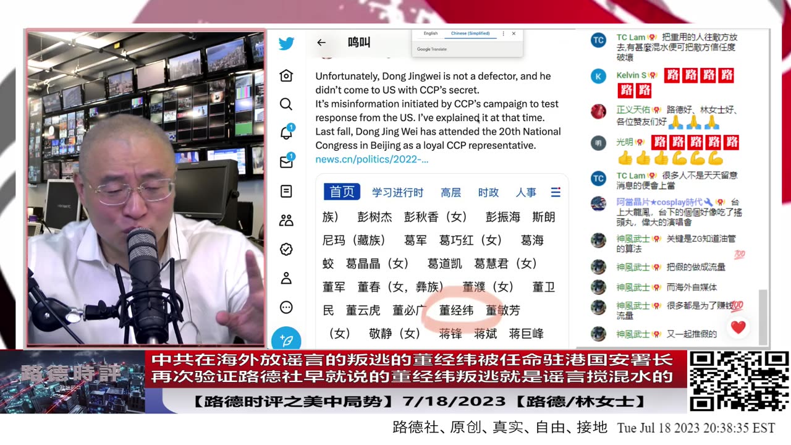Viewport: 791px width, 445px height.
Task: Click the name 董经纬 in list
Action: click(x=456, y=310)
